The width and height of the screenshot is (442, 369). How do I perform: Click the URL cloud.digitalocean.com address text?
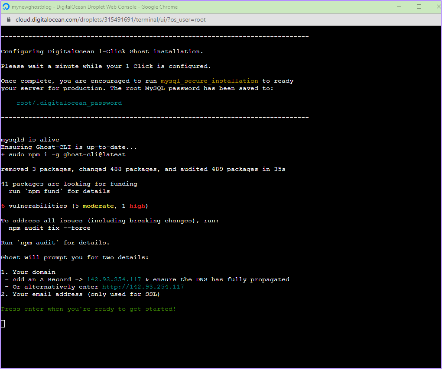110,20
